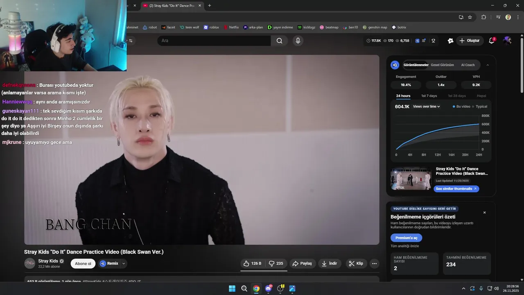Switch to the Genel Görünüm tab
Viewport: 524px width, 295px height.
[442, 65]
